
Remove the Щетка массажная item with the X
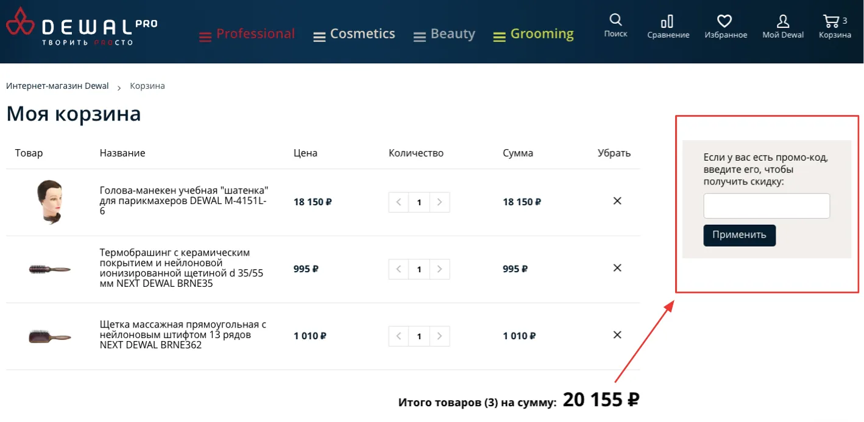coord(617,335)
